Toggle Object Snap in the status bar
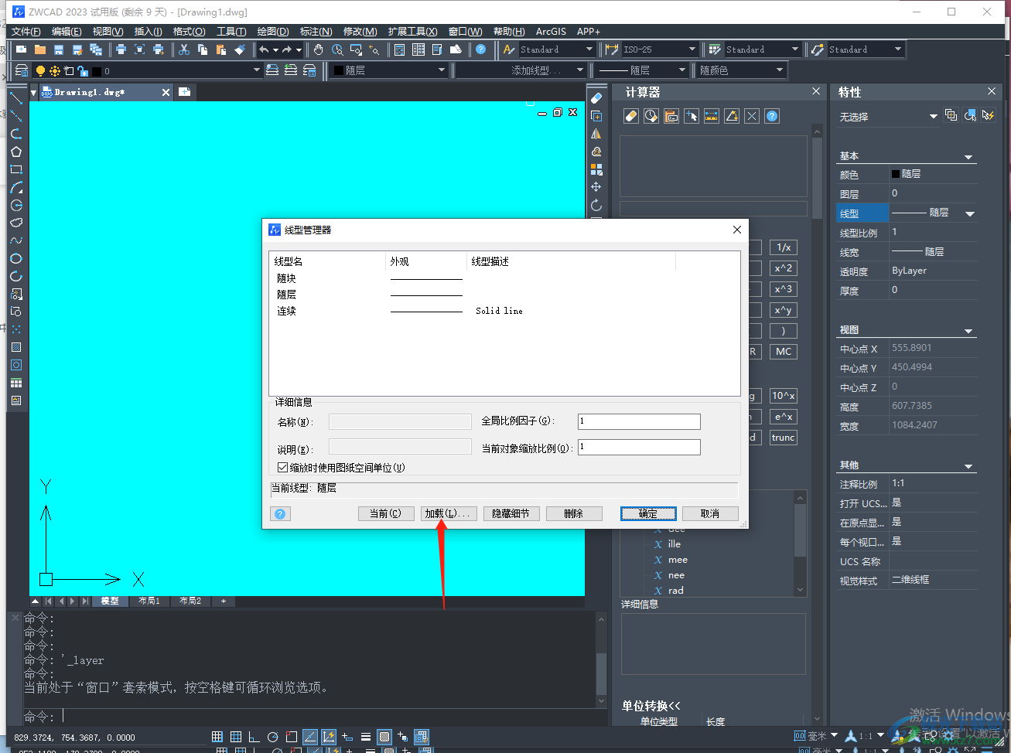The height and width of the screenshot is (753, 1011). tap(292, 737)
